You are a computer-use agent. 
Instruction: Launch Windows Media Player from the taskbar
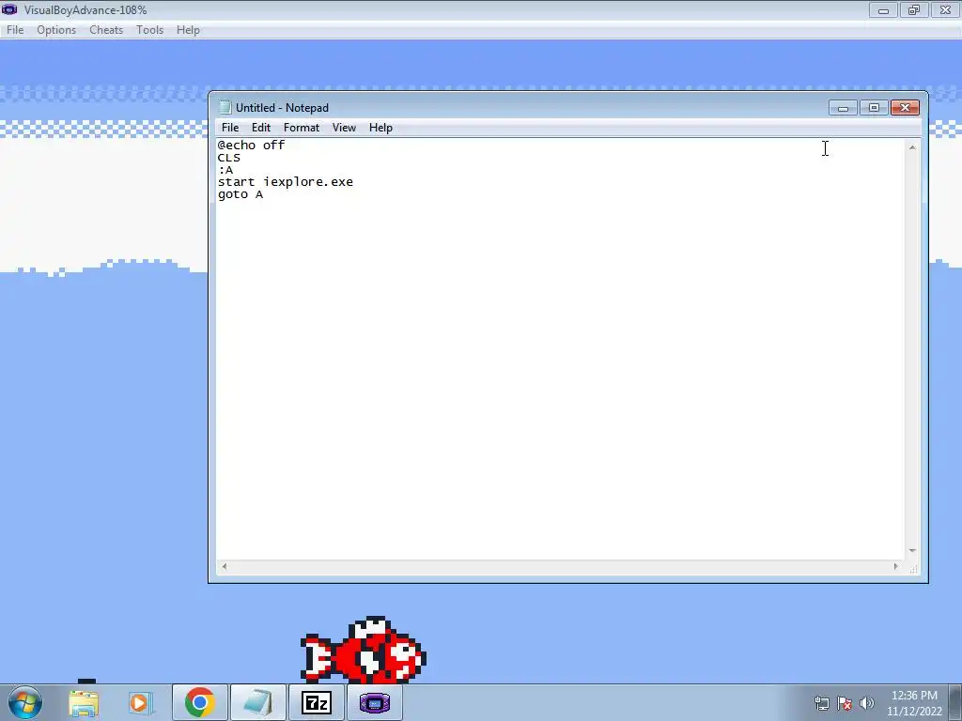point(139,703)
